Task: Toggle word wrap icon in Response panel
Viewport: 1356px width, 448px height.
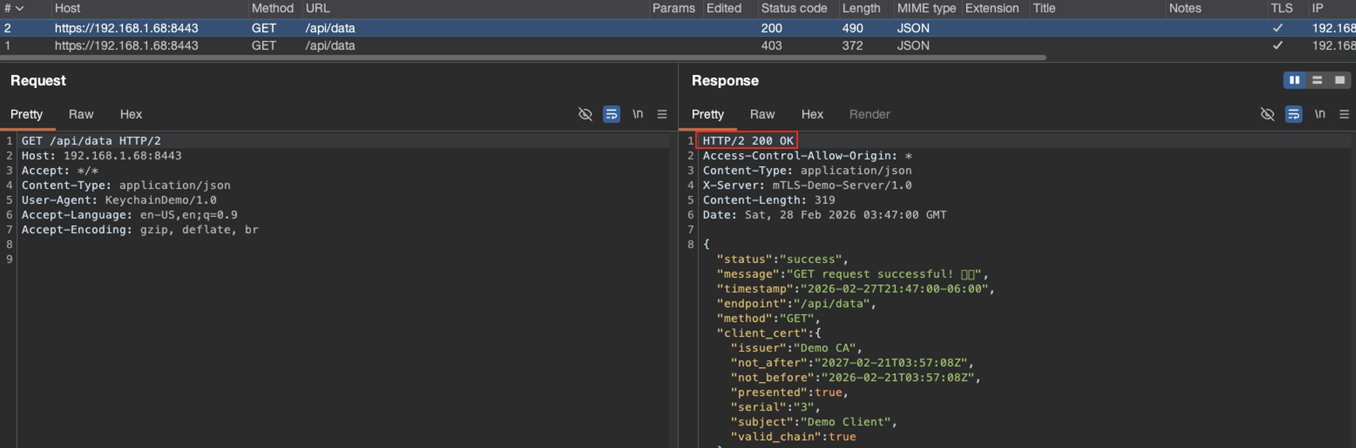Action: (1294, 114)
